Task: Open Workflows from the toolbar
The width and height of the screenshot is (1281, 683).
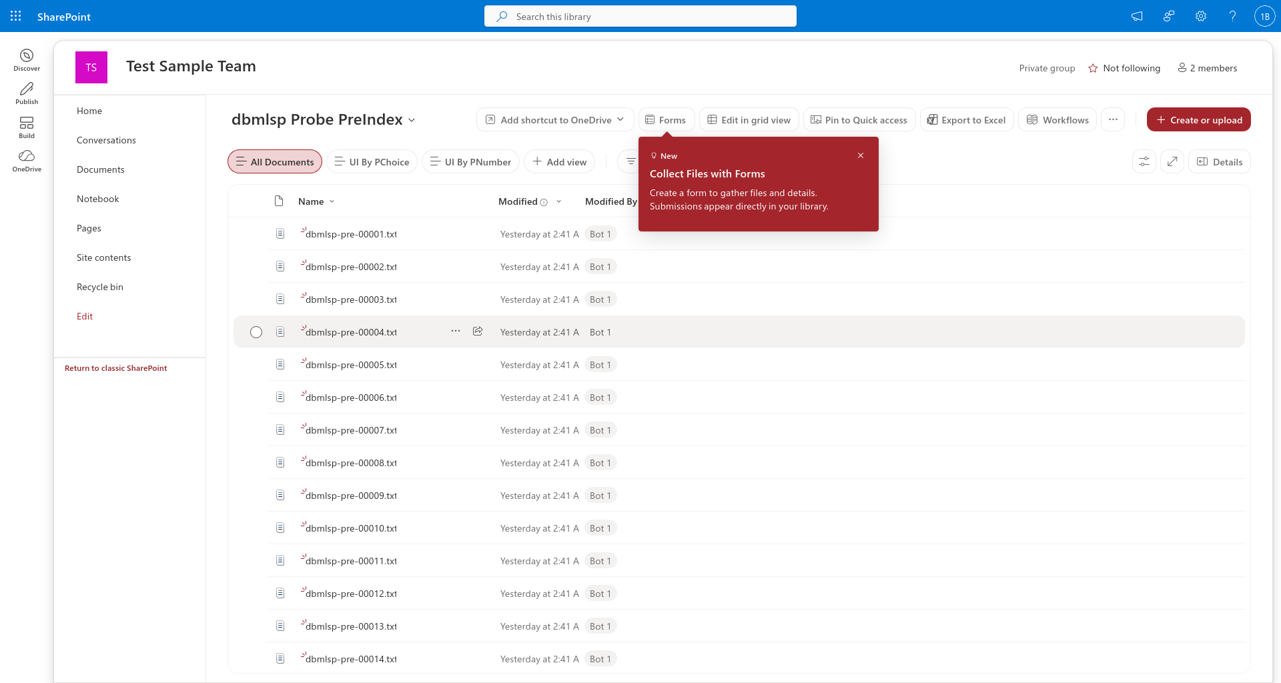Action: coord(1057,119)
